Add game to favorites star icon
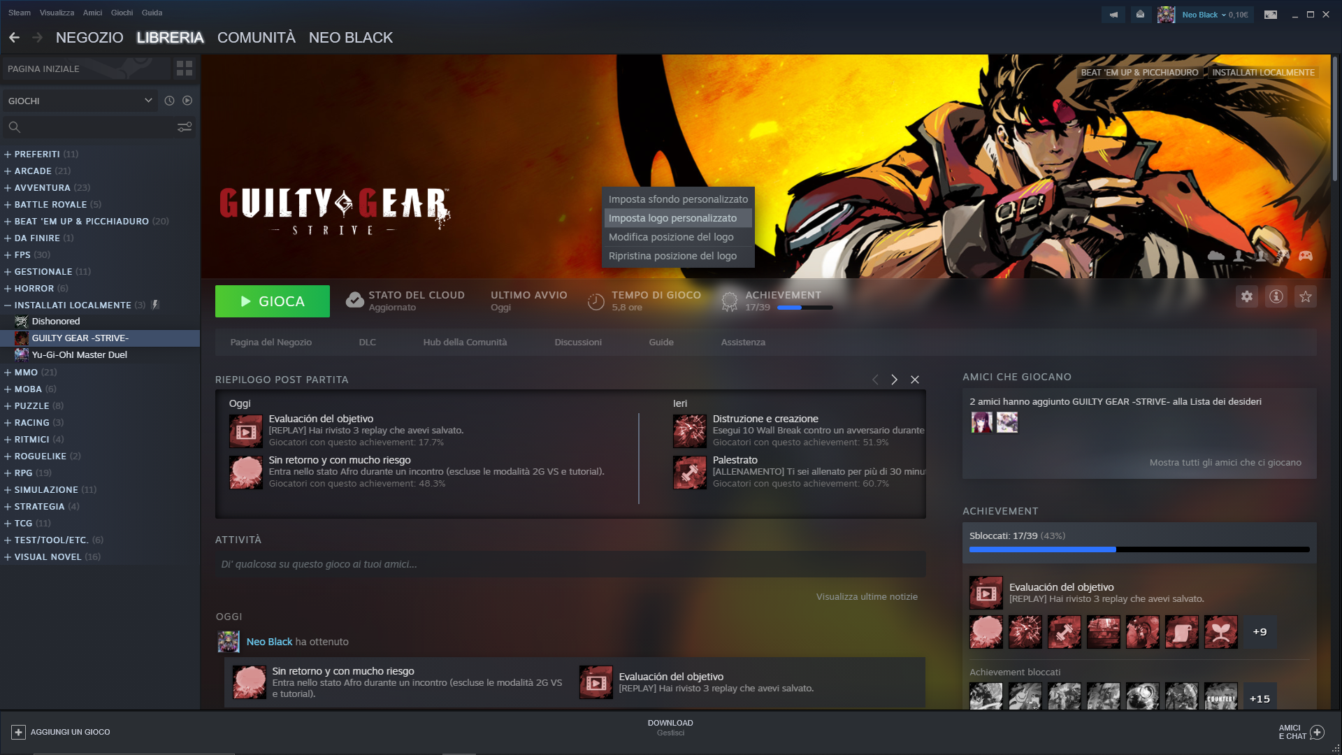The width and height of the screenshot is (1342, 755). 1305,297
